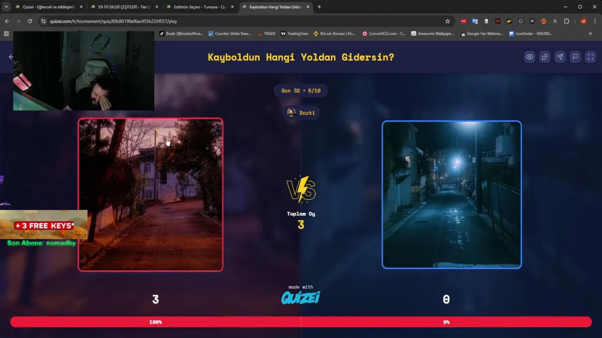
Task: Go back with the quiz page arrow
Action: click(11, 57)
